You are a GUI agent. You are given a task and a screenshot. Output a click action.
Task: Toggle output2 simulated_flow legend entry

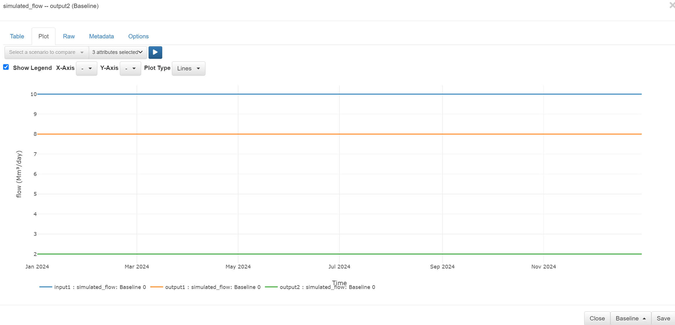[327, 287]
